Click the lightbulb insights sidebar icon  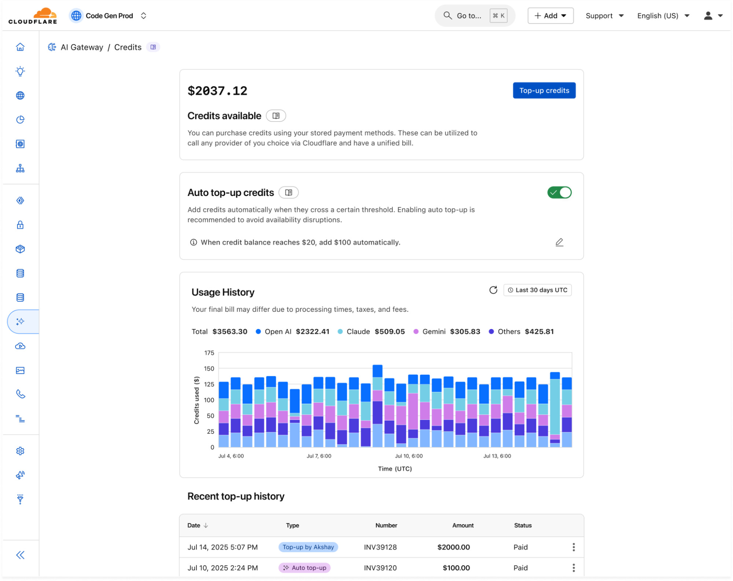[x=20, y=71]
